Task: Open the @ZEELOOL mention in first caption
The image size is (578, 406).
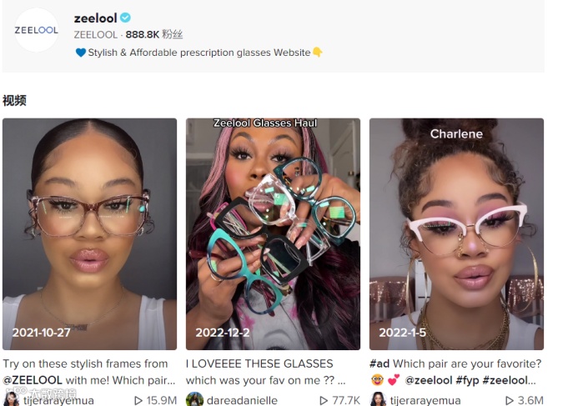Action: coord(33,380)
